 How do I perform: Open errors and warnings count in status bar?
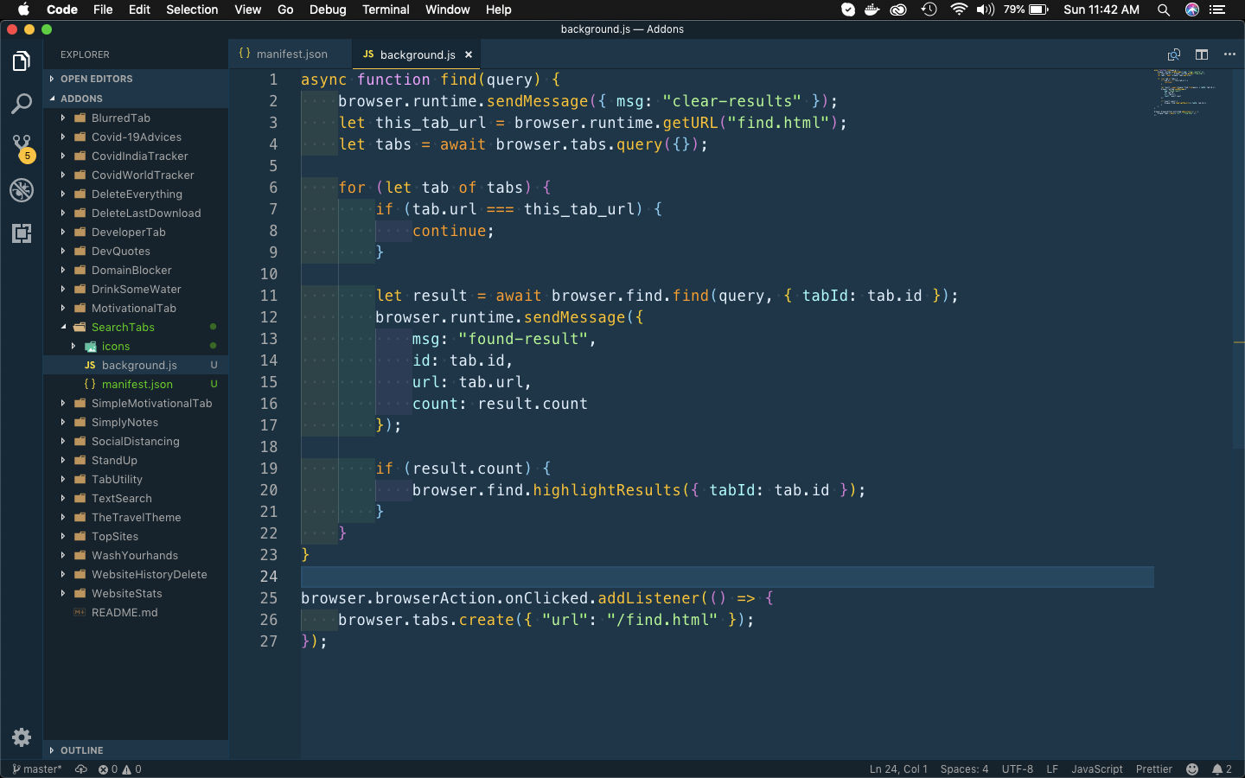pos(119,769)
